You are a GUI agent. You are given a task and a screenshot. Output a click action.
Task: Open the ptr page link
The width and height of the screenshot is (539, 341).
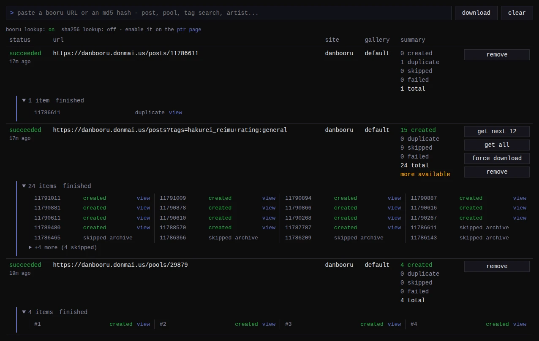[189, 30]
